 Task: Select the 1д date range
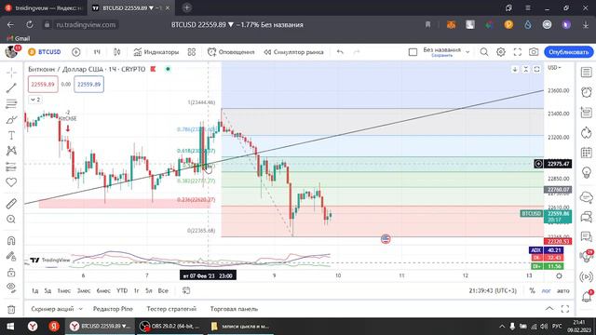point(35,290)
